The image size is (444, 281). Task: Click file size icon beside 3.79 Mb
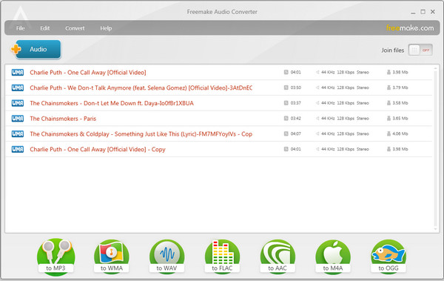coord(388,87)
